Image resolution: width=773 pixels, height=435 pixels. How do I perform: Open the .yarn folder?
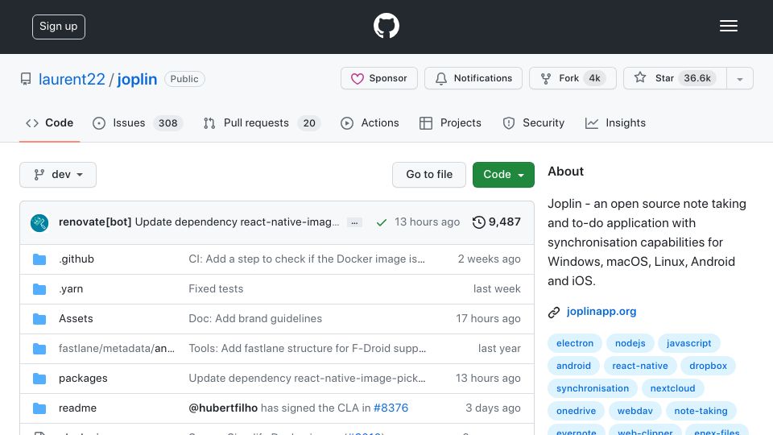coord(71,288)
